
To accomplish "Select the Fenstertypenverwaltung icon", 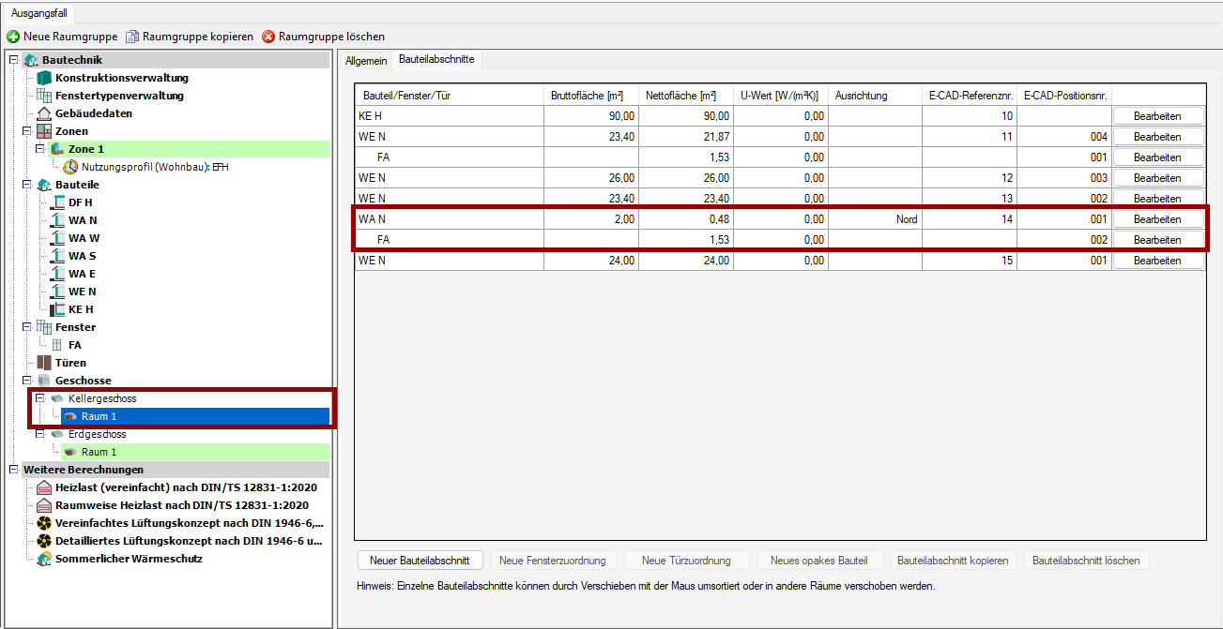I will point(43,96).
